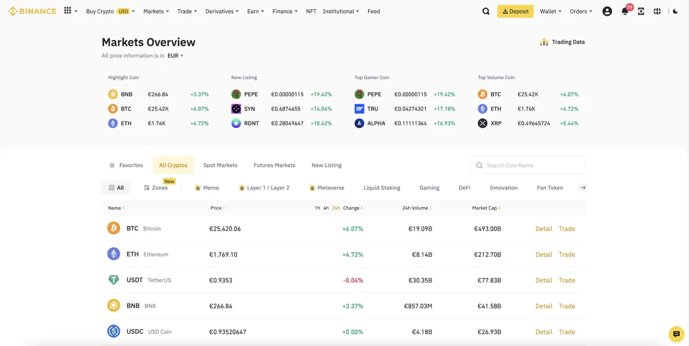Viewport: 689px width, 346px height.
Task: Open the chat support icon
Action: pyautogui.click(x=677, y=334)
